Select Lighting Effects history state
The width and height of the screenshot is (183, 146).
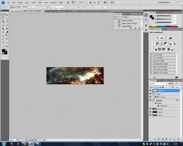127,26
